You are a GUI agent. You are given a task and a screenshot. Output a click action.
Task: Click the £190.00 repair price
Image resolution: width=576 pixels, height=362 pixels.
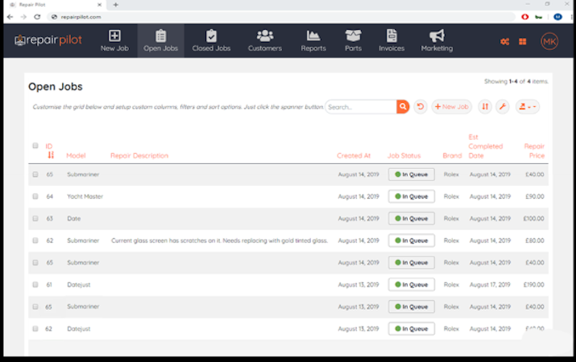[533, 284]
